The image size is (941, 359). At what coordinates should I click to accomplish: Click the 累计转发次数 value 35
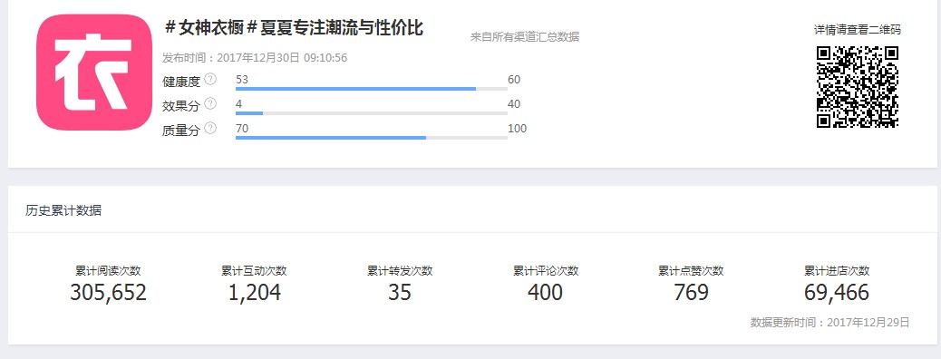pos(400,292)
